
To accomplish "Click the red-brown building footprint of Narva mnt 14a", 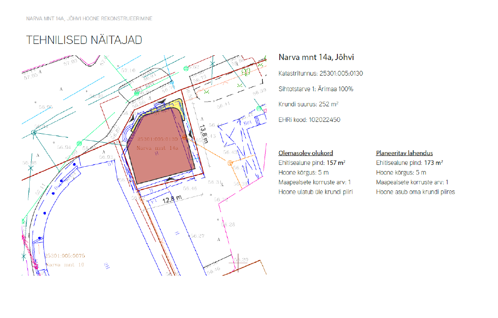I will (x=158, y=151).
